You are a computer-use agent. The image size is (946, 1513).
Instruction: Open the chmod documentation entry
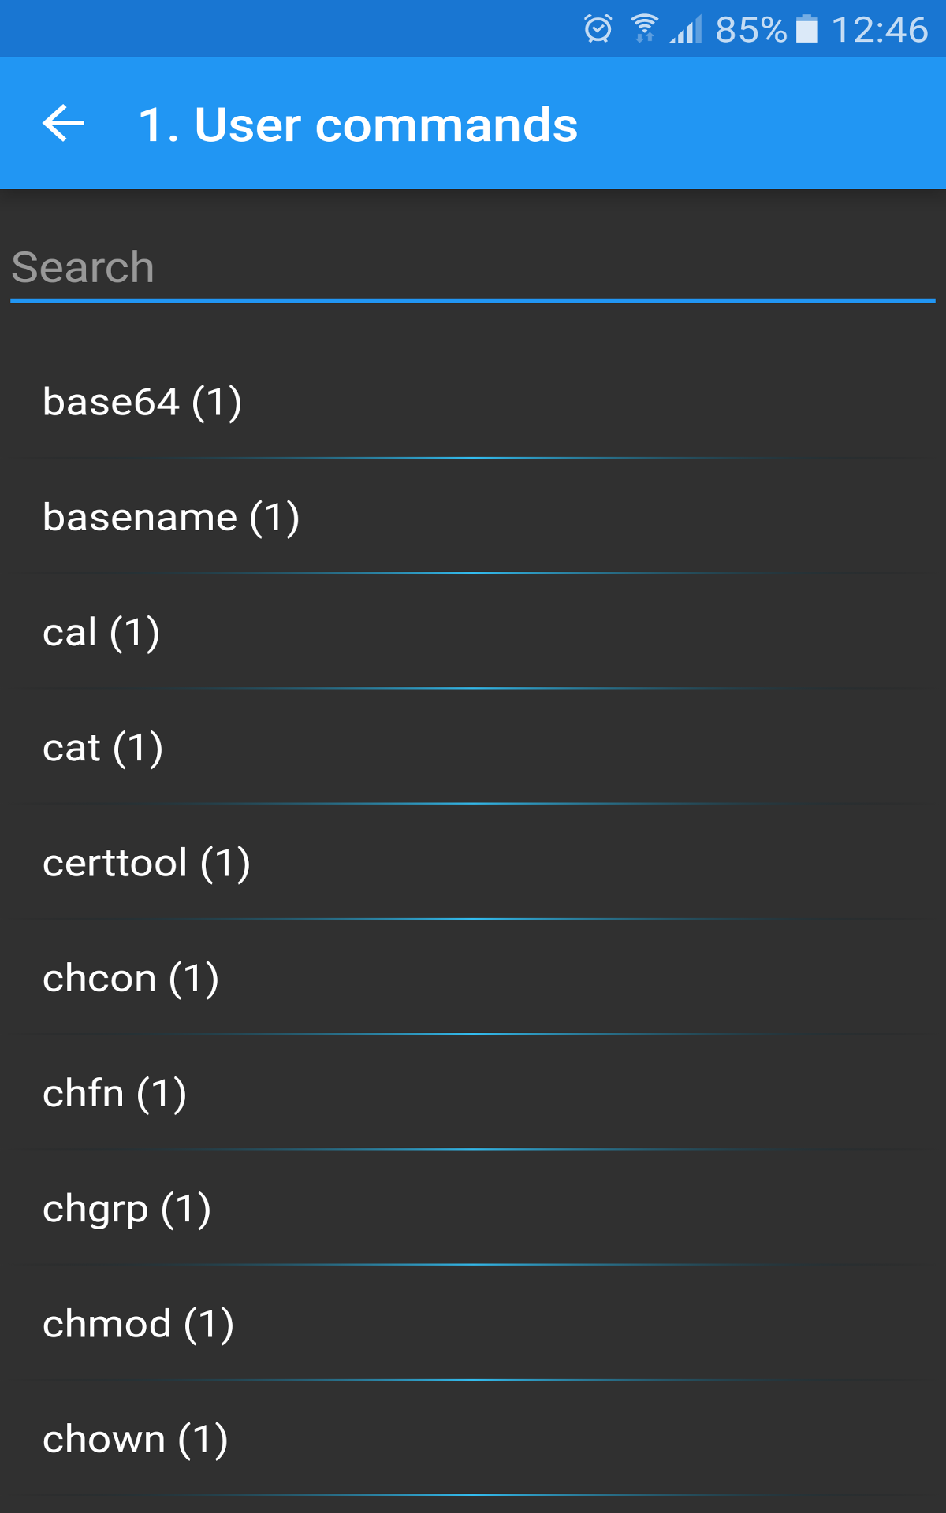(139, 1322)
